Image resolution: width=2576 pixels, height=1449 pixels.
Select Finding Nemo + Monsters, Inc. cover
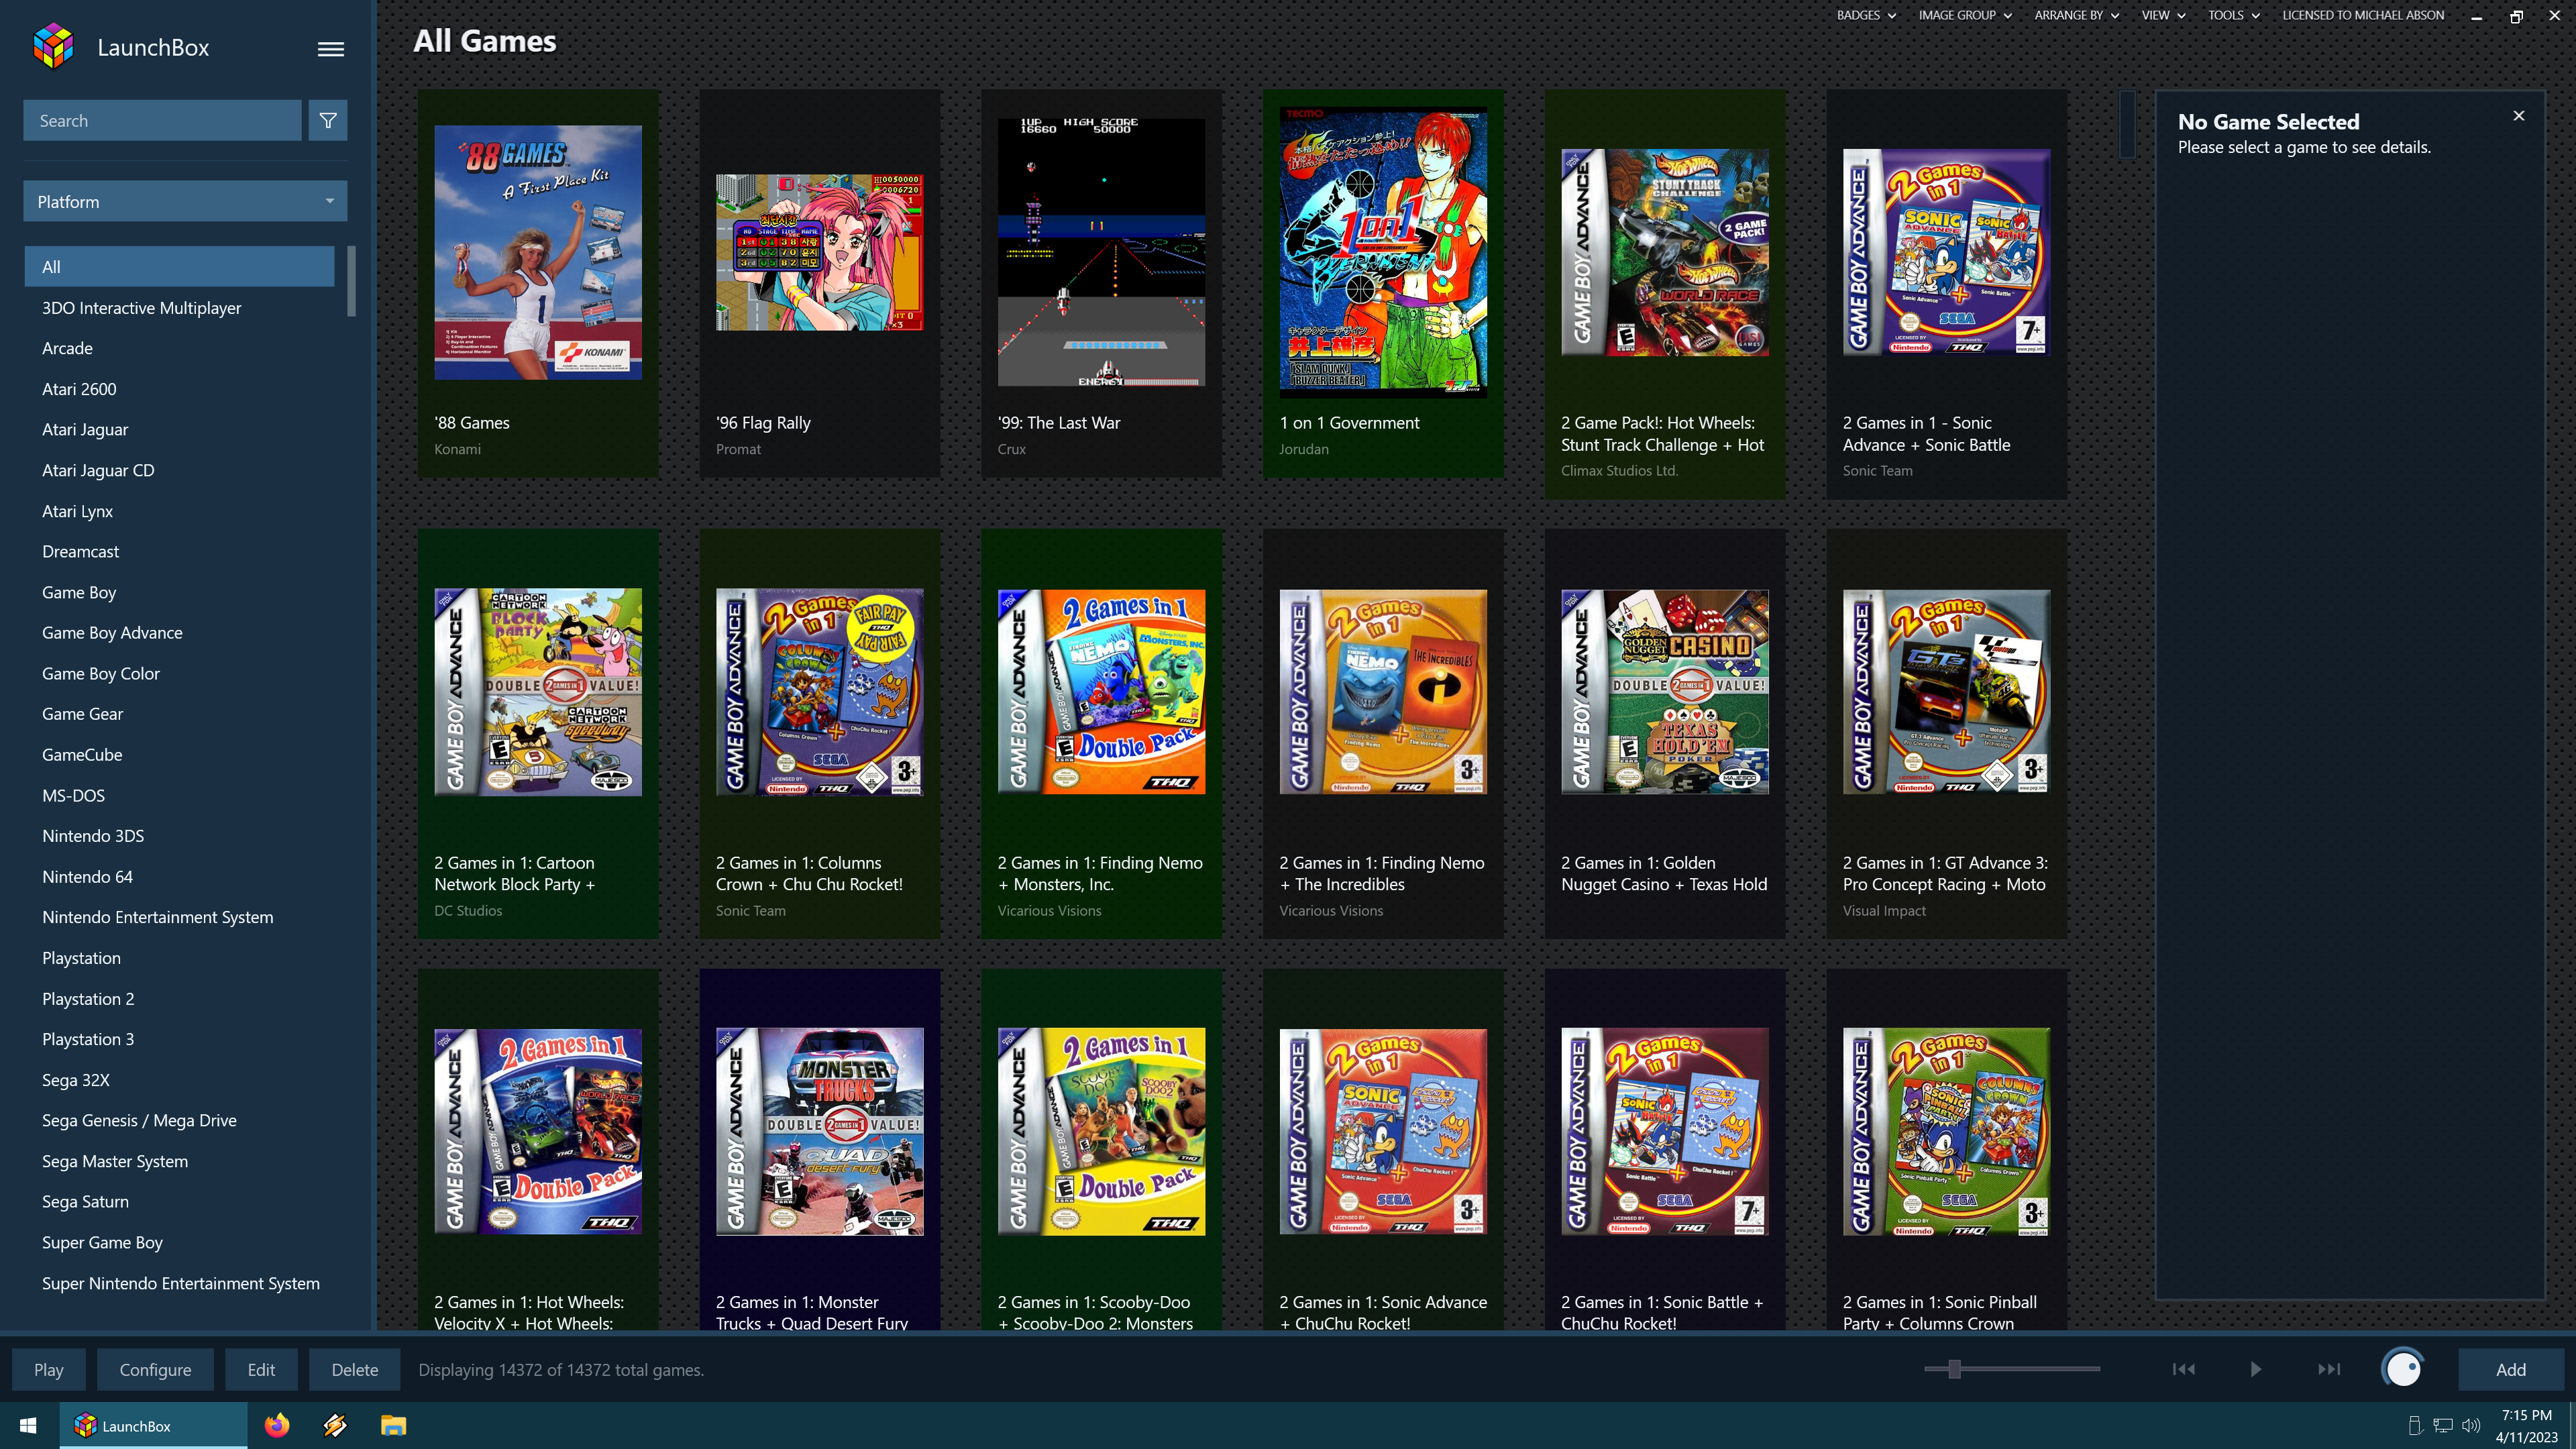point(1101,692)
